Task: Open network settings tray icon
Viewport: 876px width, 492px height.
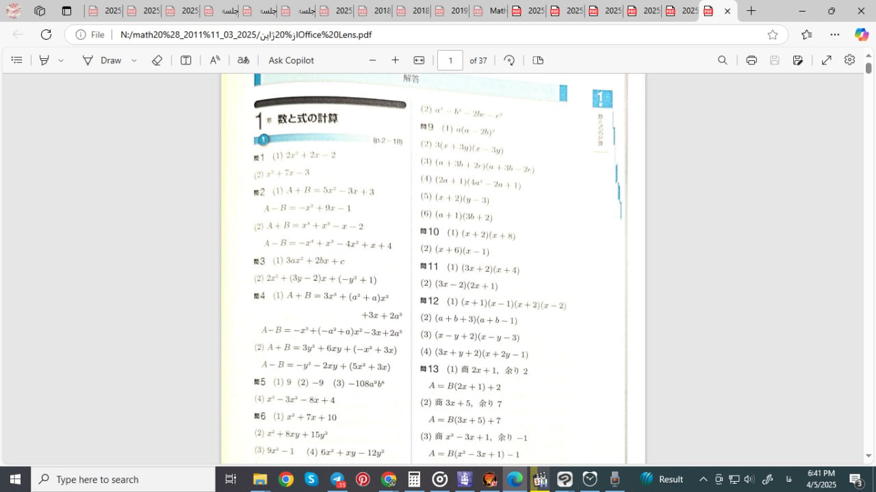Action: [734, 479]
